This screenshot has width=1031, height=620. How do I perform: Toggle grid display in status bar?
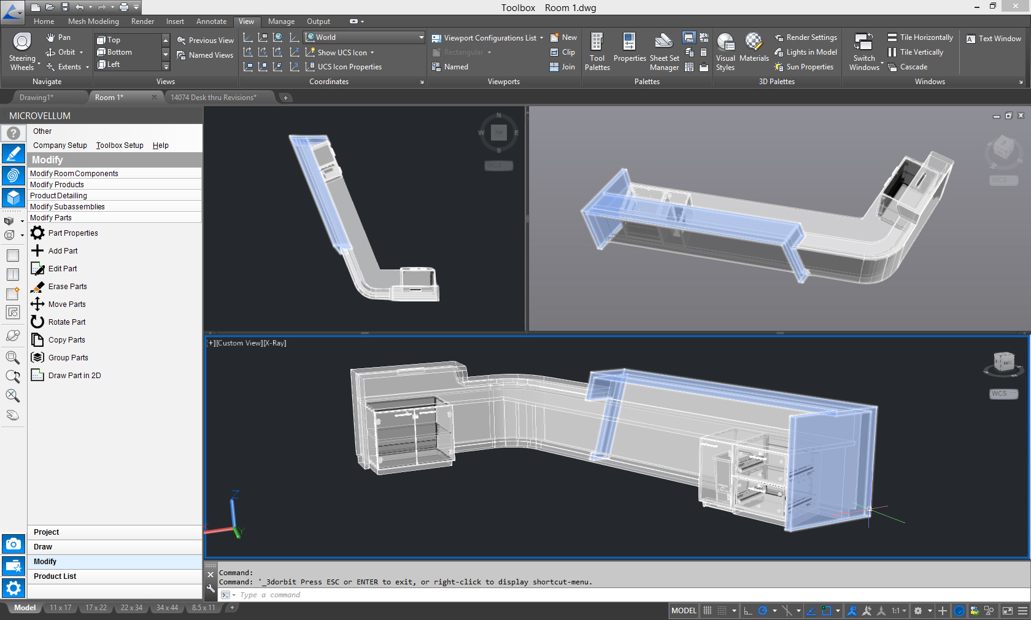[708, 611]
